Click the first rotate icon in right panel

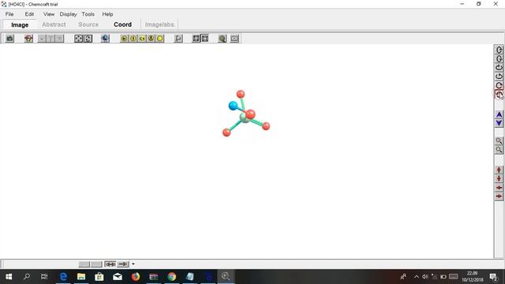(499, 50)
